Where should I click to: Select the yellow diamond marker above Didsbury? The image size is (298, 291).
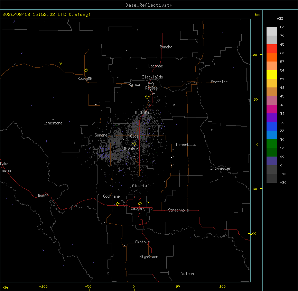coord(134,144)
